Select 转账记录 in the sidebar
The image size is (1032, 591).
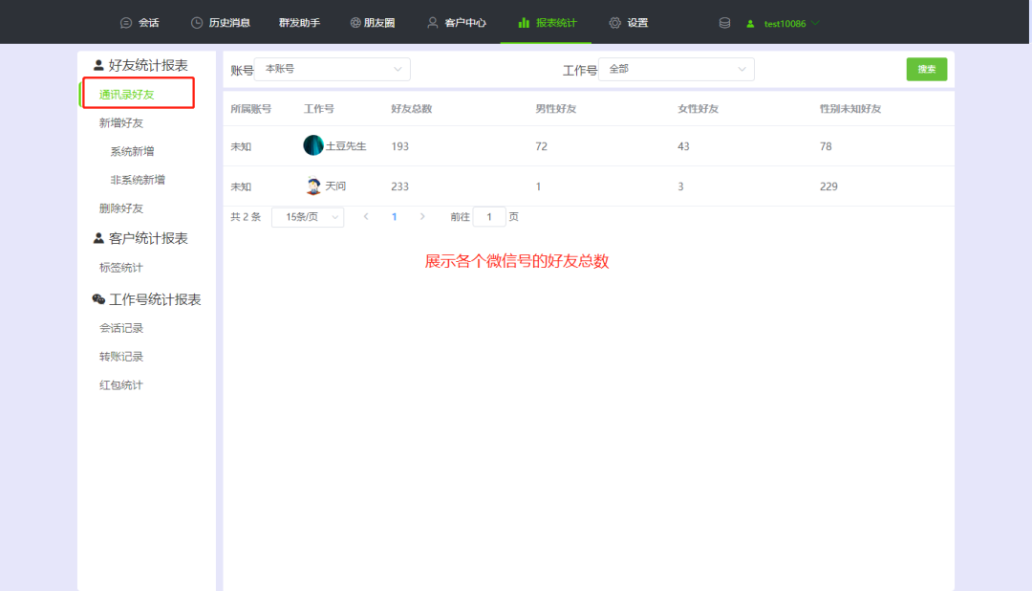click(x=121, y=357)
